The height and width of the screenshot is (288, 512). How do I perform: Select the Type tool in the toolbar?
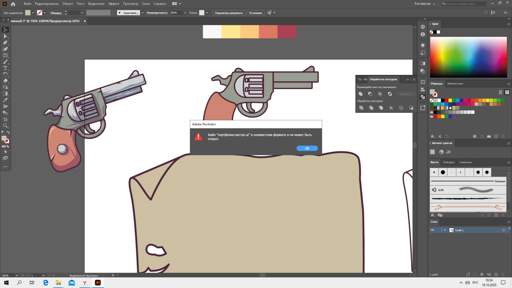coord(5,68)
